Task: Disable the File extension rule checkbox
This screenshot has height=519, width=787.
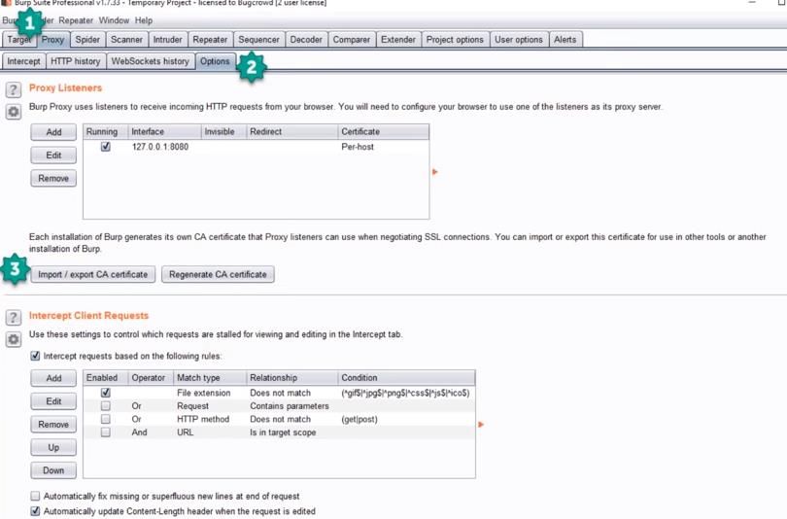Action: [105, 393]
